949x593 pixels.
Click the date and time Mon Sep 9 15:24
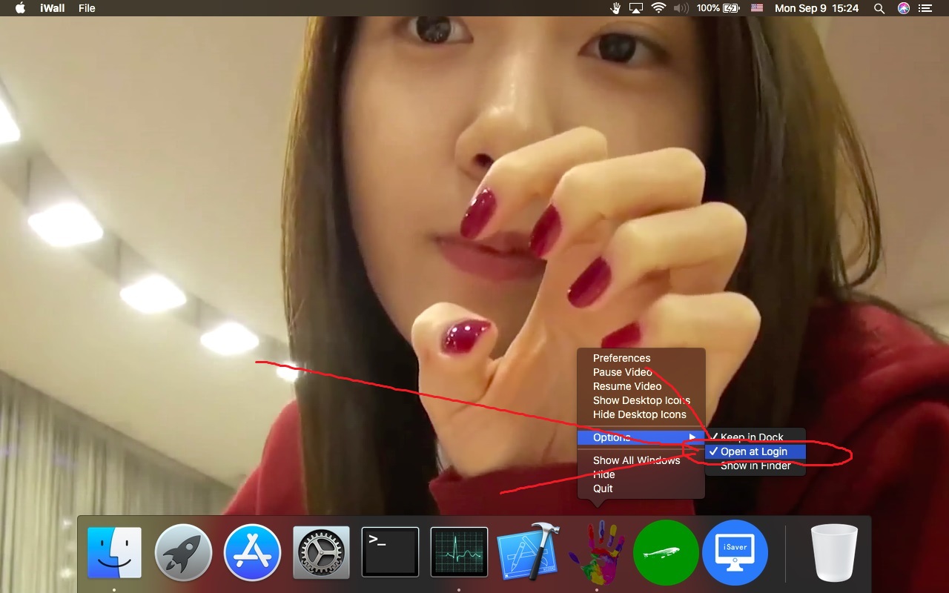[816, 8]
